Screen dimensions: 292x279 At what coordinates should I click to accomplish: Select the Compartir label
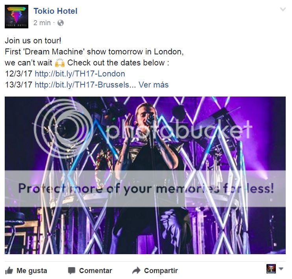(161, 271)
